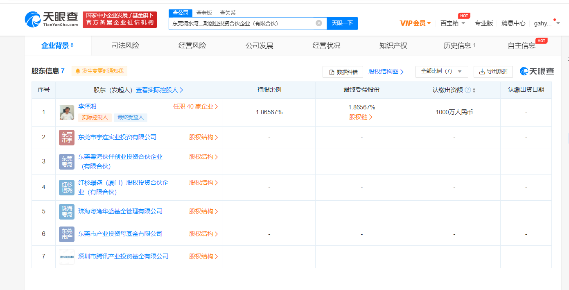Open 消息中心 in header
The image size is (569, 290).
click(513, 23)
